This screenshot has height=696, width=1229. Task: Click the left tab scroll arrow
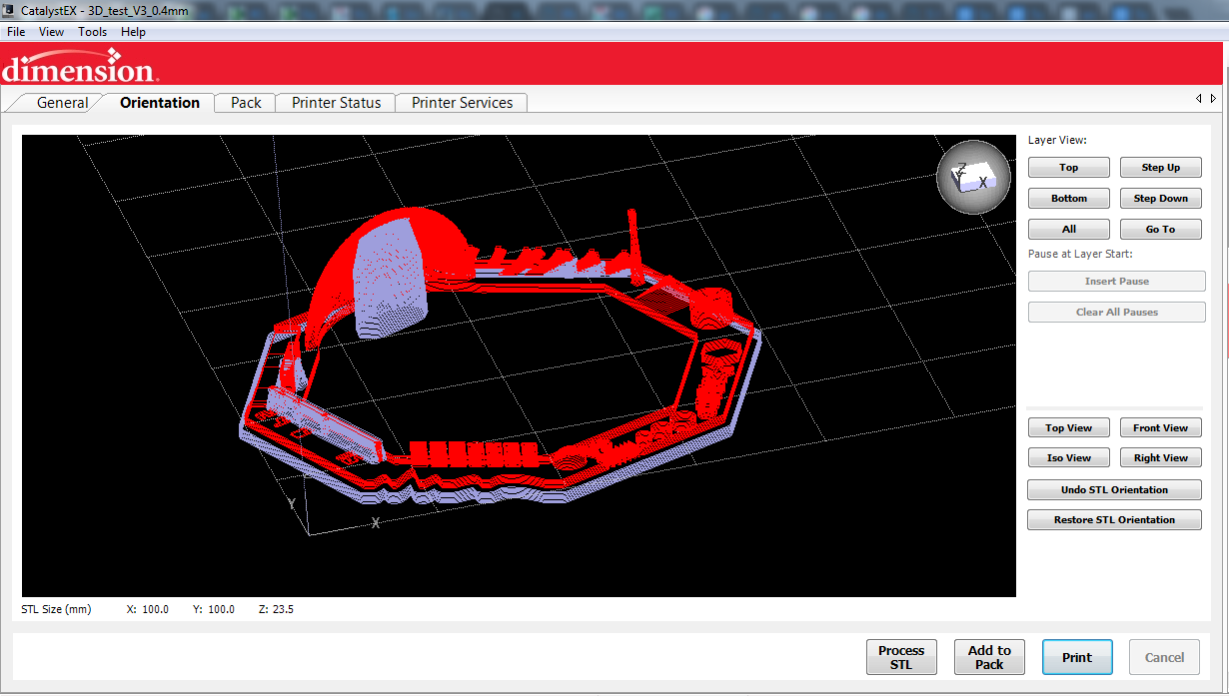(x=1199, y=98)
